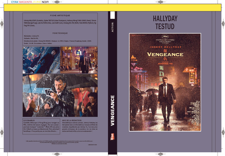Click the MAGENTA color label
Viewport: 225px width, 156px height.
(x=25, y=2)
